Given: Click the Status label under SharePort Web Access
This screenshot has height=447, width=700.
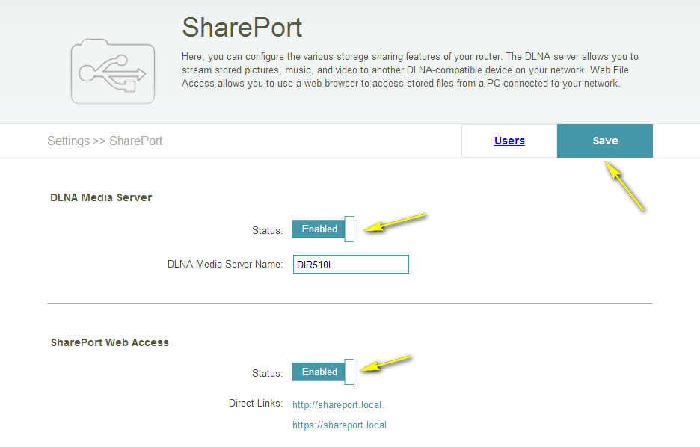Looking at the screenshot, I should (x=267, y=373).
